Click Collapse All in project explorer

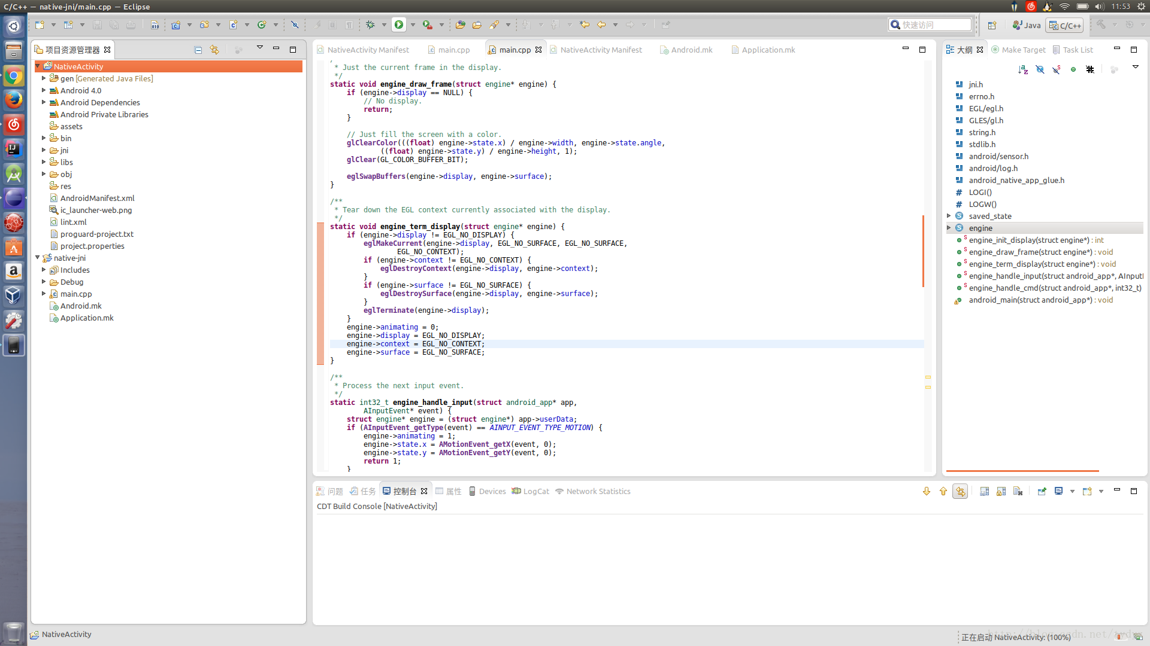point(198,50)
